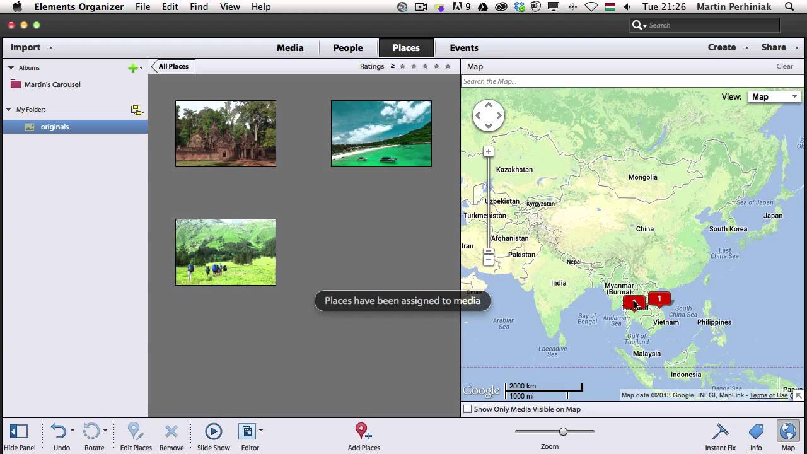Click the Create button
The height and width of the screenshot is (454, 807).
tap(722, 47)
